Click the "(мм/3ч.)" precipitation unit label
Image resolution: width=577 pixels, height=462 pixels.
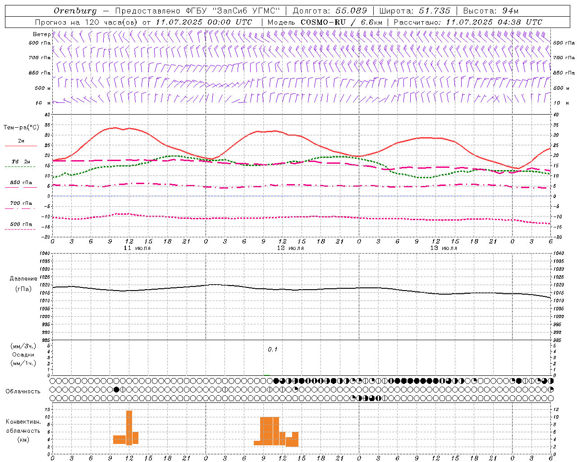coord(23,346)
